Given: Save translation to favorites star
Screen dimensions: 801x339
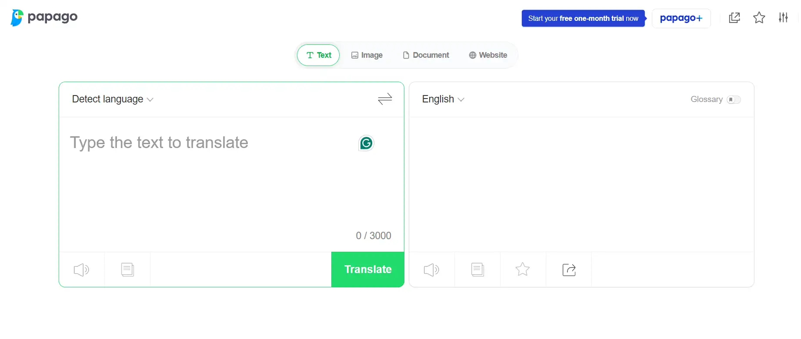Looking at the screenshot, I should click(523, 270).
